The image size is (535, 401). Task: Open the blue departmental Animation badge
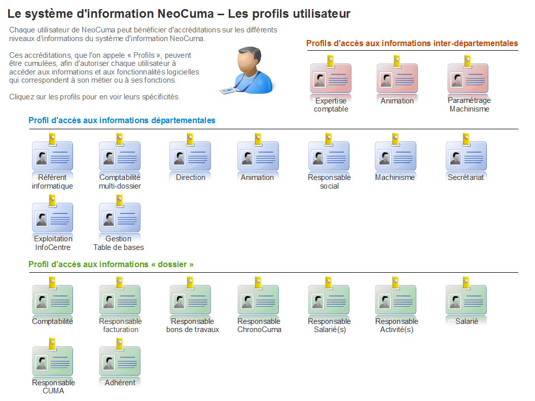point(258,156)
